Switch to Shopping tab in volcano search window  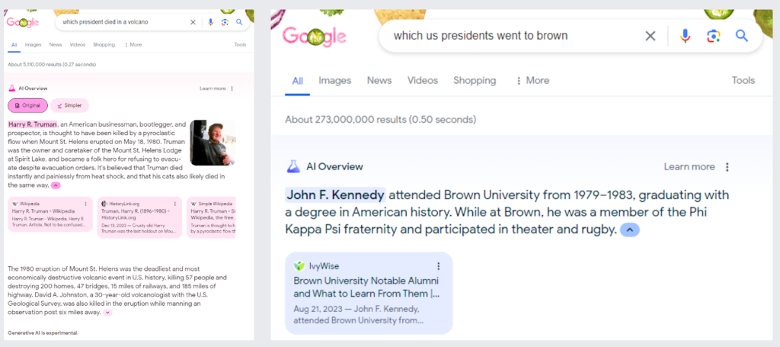tap(104, 45)
